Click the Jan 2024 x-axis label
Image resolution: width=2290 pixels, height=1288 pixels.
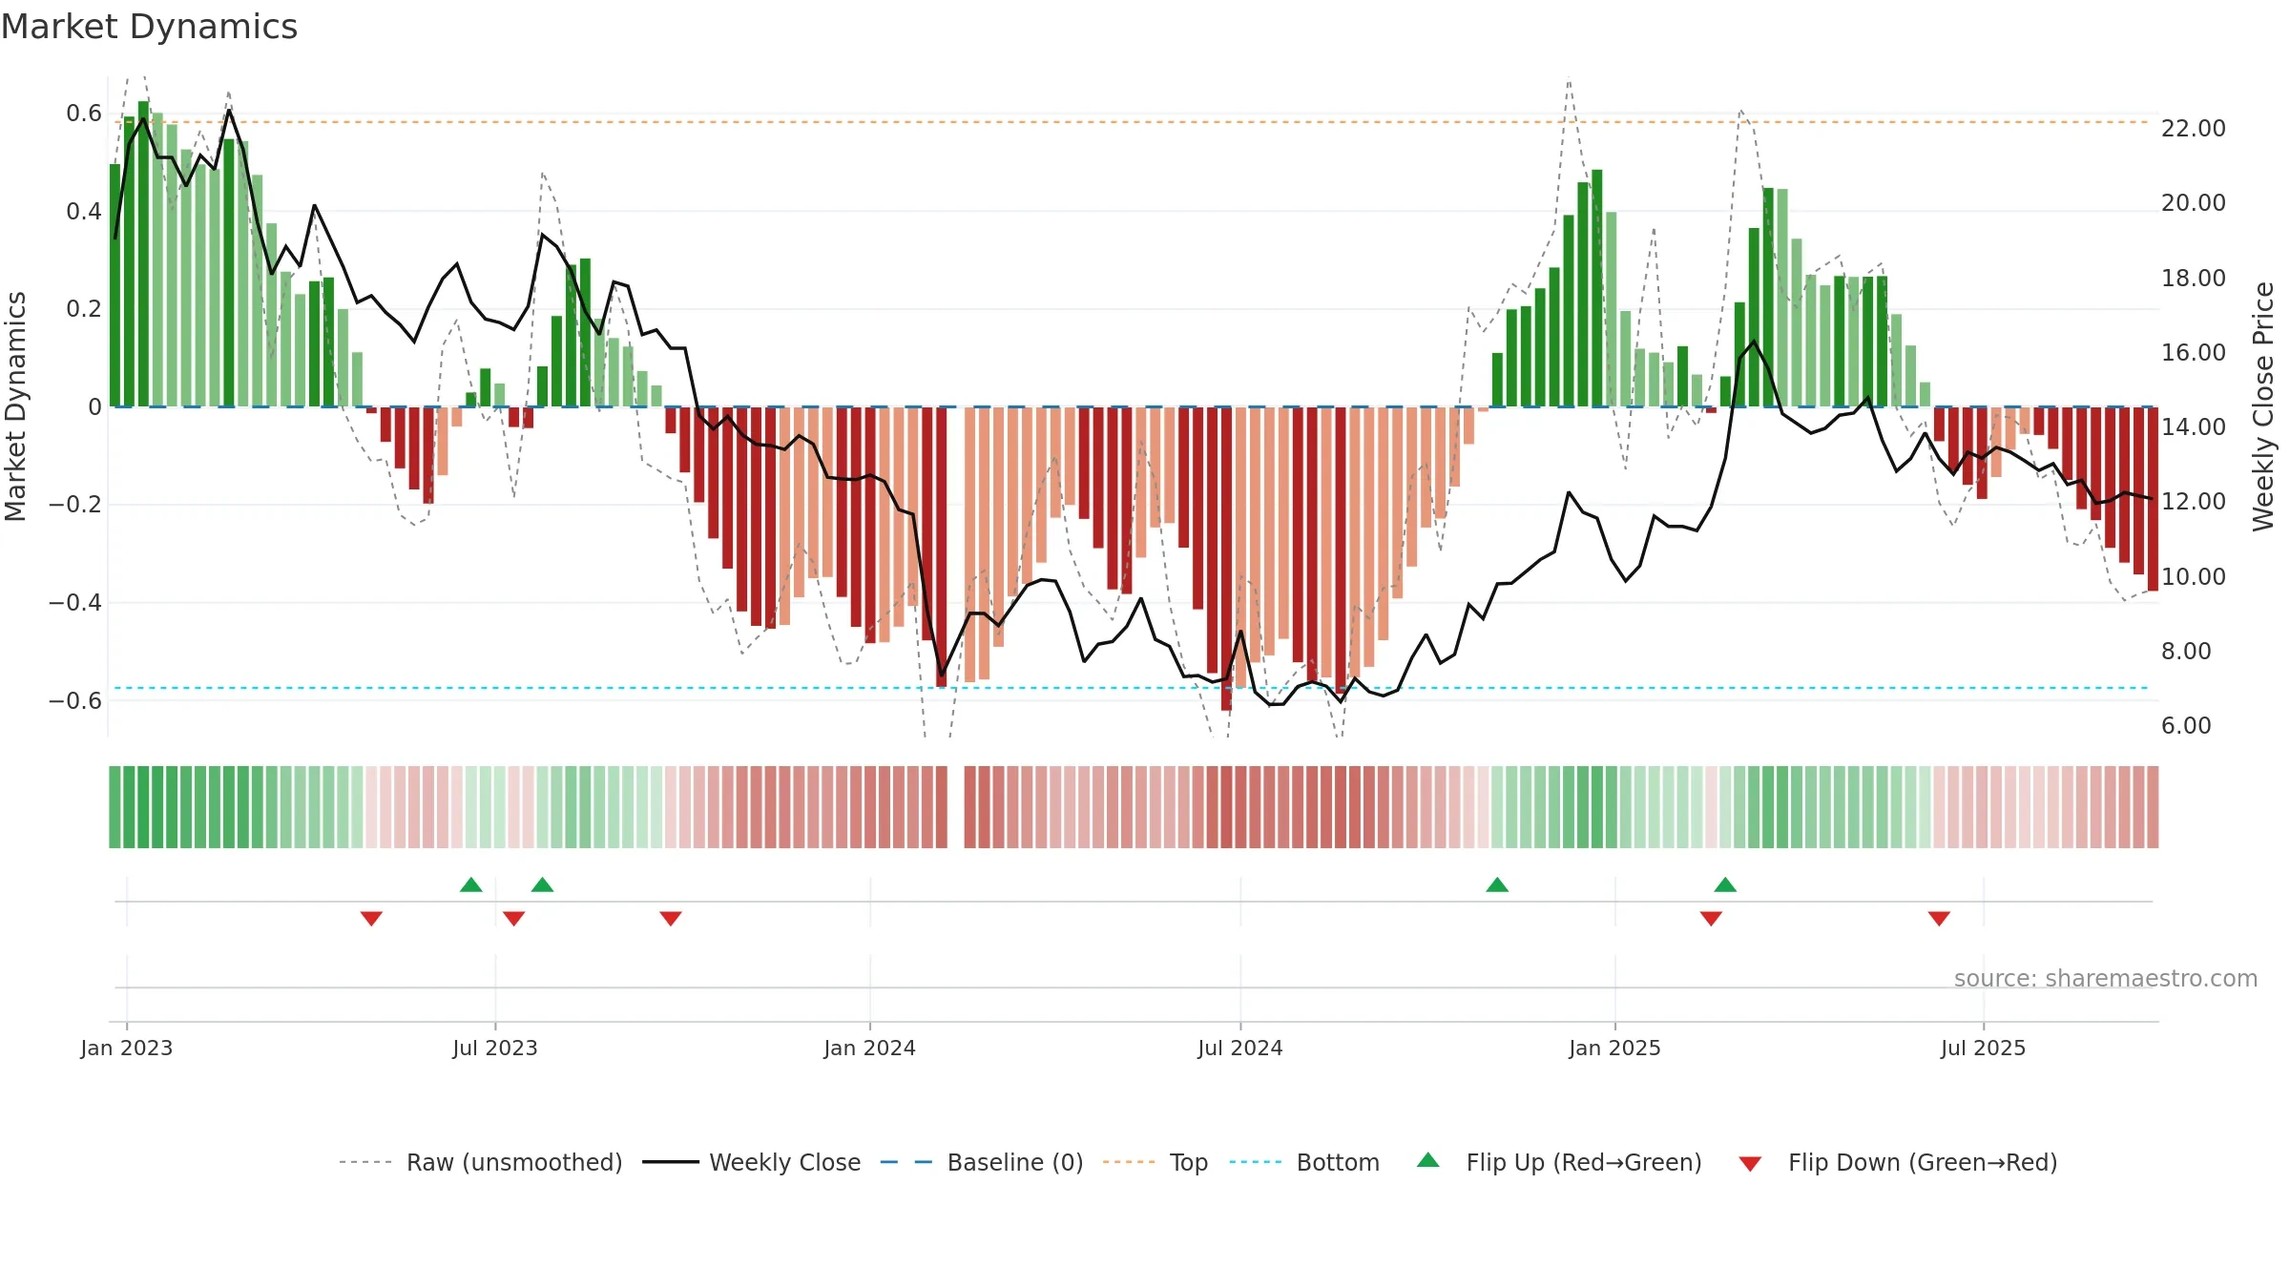870,1048
